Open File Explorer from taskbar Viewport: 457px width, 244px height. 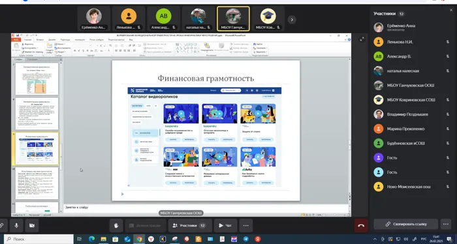point(103,239)
